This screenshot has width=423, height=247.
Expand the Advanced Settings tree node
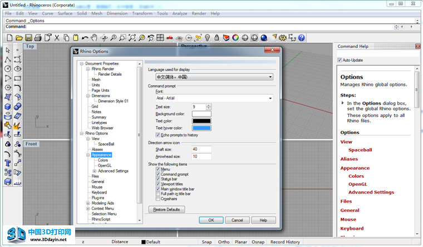tap(95, 171)
